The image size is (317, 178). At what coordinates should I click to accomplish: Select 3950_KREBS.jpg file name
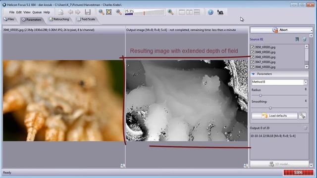click(x=265, y=47)
